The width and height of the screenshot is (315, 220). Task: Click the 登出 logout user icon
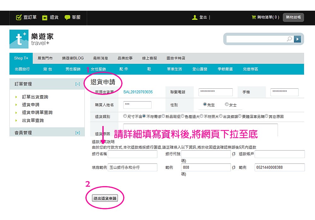[195, 18]
